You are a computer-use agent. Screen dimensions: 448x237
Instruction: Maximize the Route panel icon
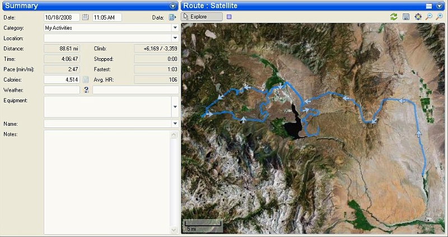click(428, 6)
